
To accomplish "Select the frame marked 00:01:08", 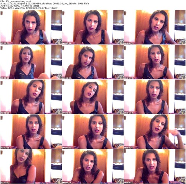I will 93,62.
